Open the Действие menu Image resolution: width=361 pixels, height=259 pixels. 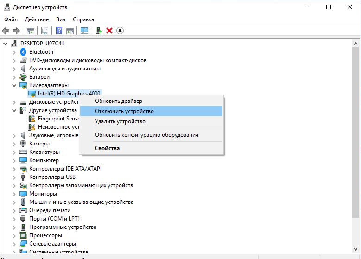click(x=37, y=19)
